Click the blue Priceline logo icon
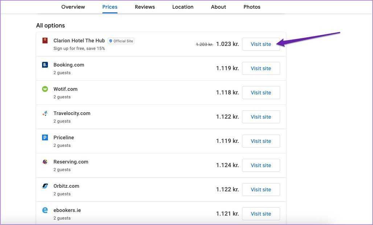This screenshot has width=373, height=225. (45, 137)
